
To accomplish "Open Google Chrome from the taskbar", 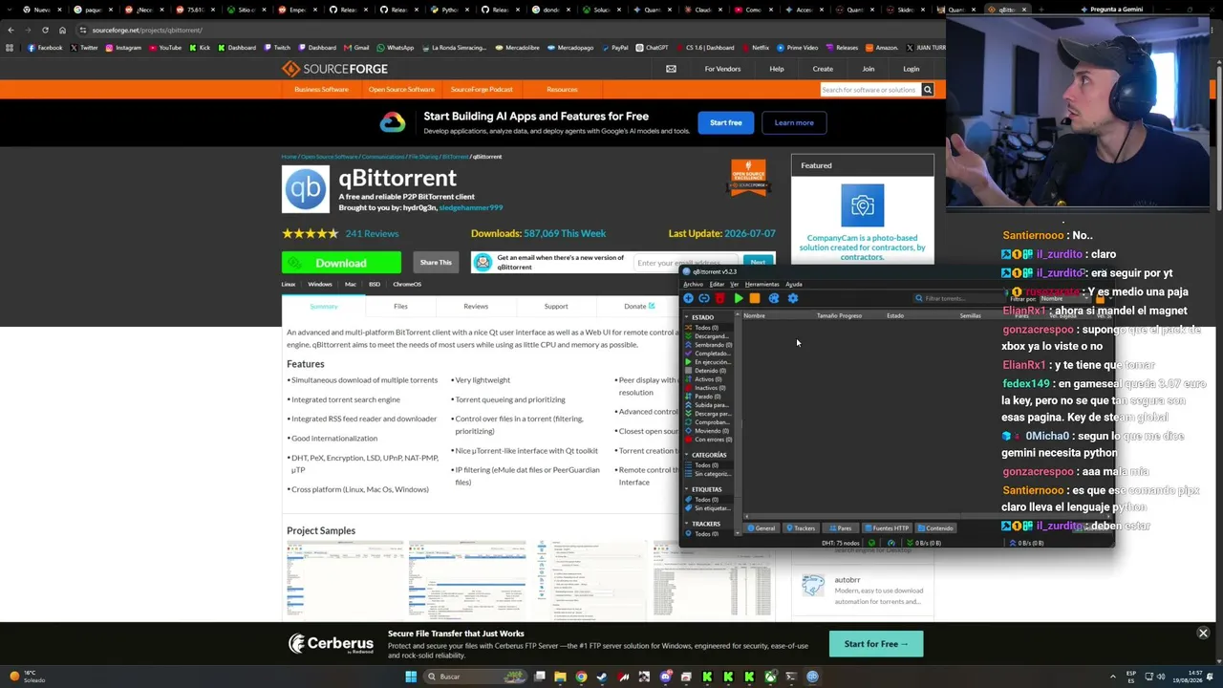I will tap(581, 677).
